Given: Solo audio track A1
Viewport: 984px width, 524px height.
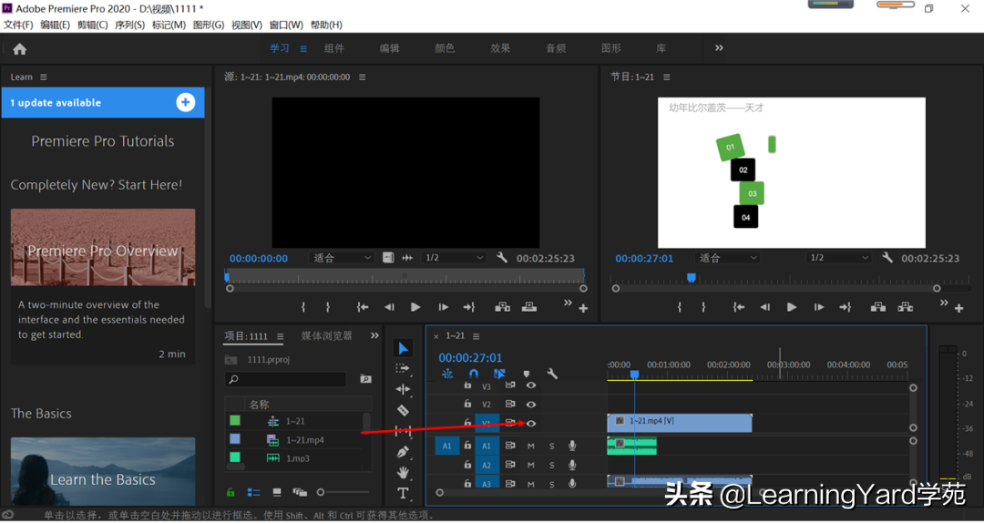Looking at the screenshot, I should pyautogui.click(x=551, y=447).
